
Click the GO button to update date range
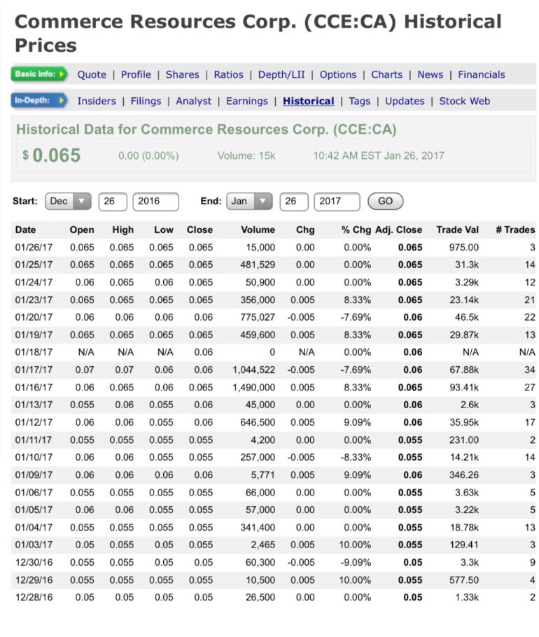385,201
